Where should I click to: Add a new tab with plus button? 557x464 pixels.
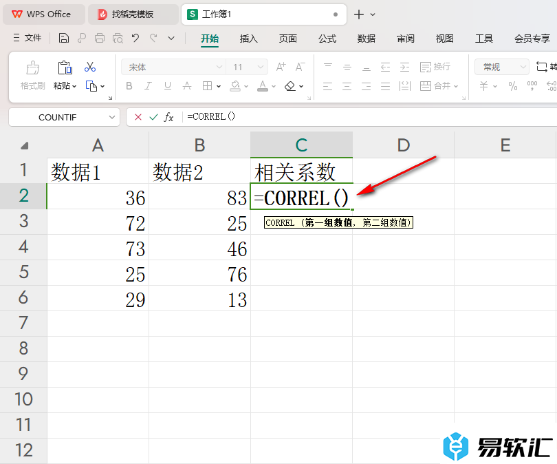point(359,14)
